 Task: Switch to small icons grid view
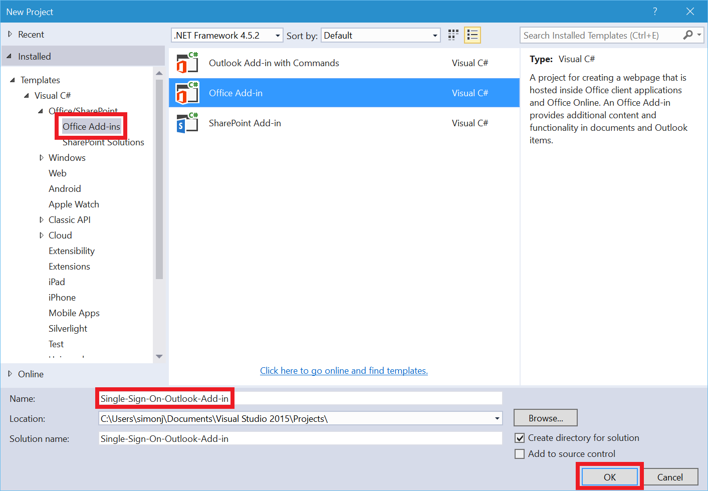point(453,35)
